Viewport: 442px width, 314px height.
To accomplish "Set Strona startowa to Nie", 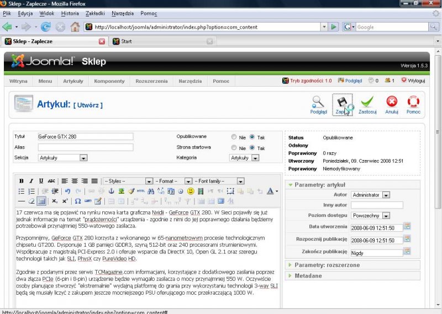I will [x=235, y=148].
